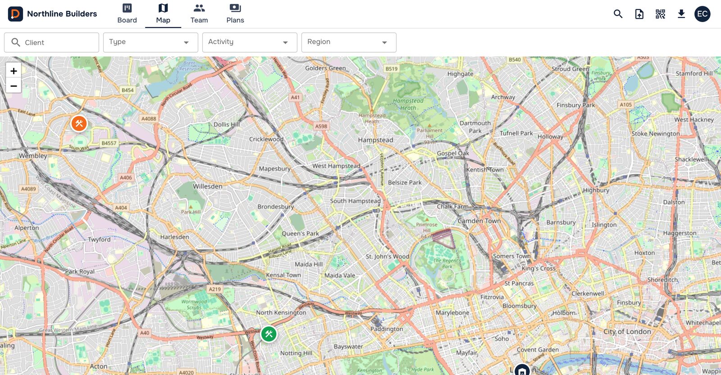Expand the Activity dropdown
Screen dimensions: 721x375
(x=250, y=42)
